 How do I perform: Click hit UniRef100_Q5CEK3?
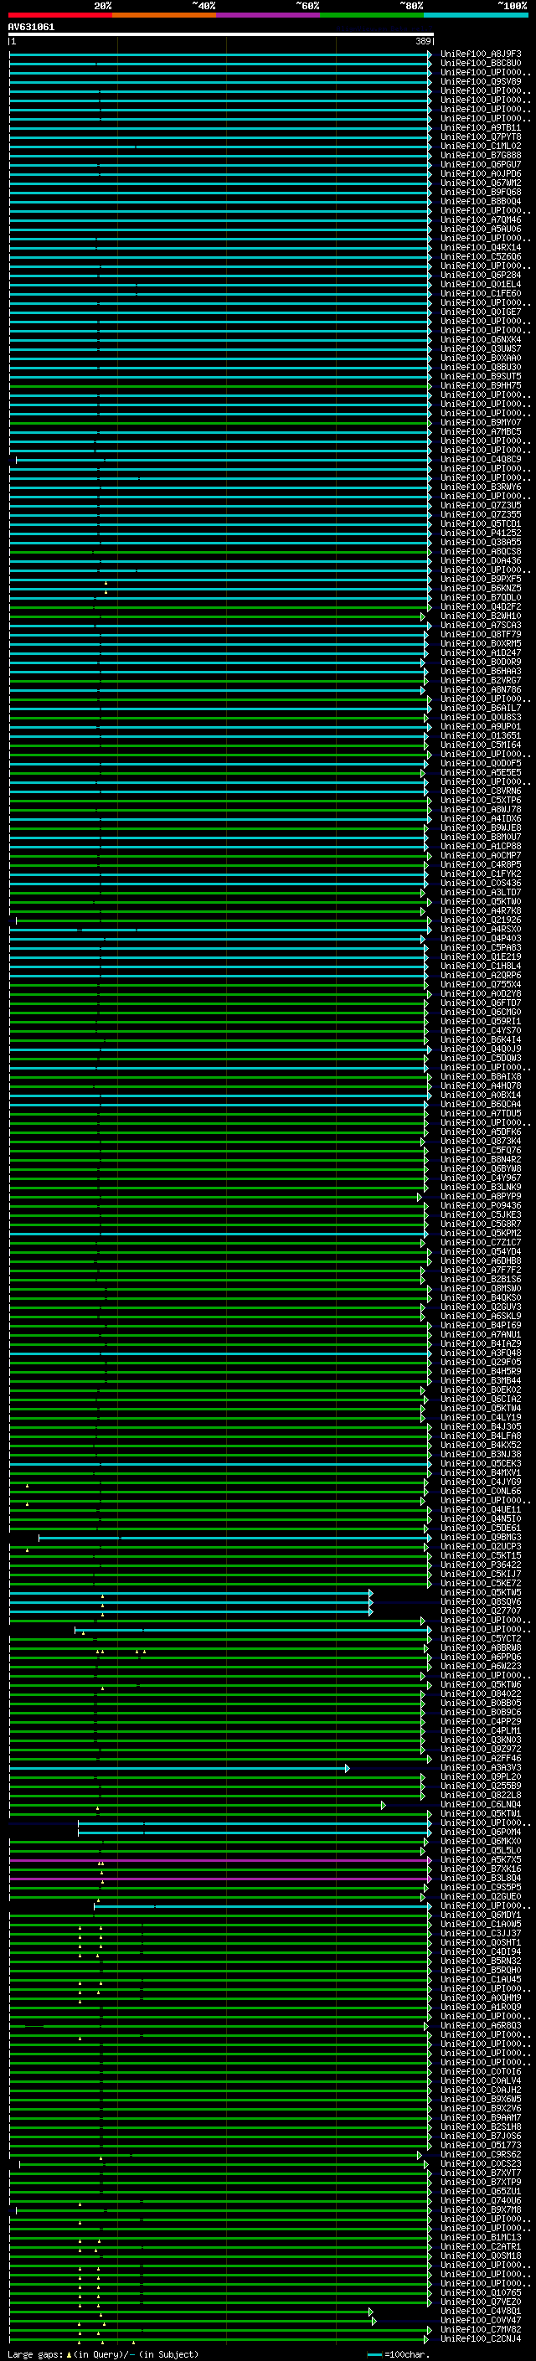pos(481,1464)
